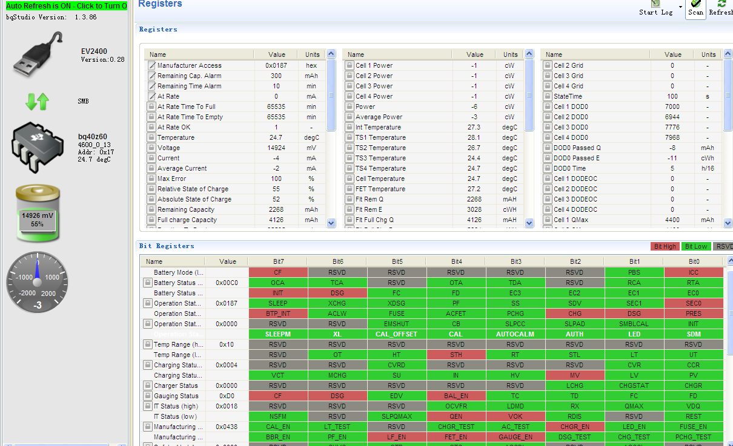Click the Bit4 column header
Screen dimensions: 733x446
456,261
